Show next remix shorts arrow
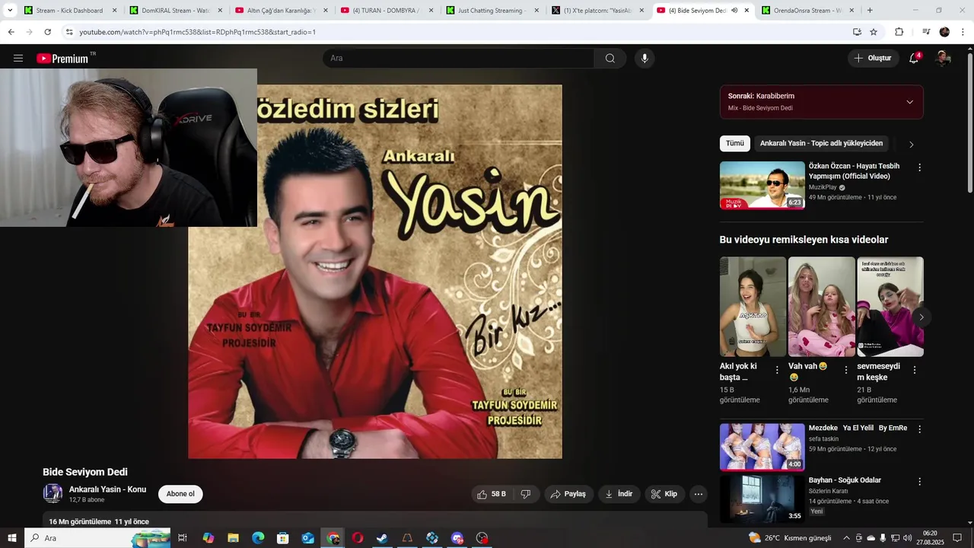The image size is (974, 548). tap(921, 317)
